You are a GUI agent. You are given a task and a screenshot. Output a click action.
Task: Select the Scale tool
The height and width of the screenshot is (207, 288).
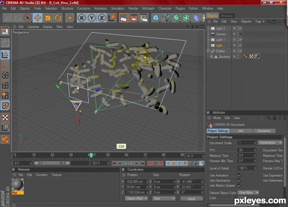tap(48, 18)
